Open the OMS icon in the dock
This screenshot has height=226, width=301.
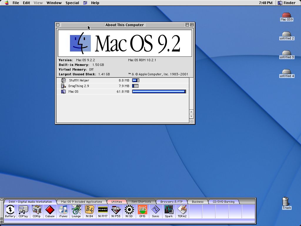point(142,210)
